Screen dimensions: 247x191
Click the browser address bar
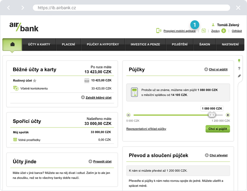click(132, 8)
